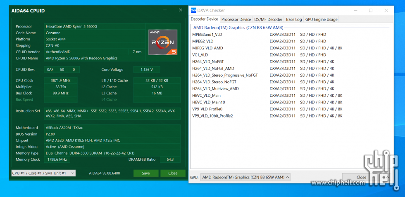Click the AIDA64 v6.88.6400 version label
Viewport: 405px width, 197px height.
[104, 173]
